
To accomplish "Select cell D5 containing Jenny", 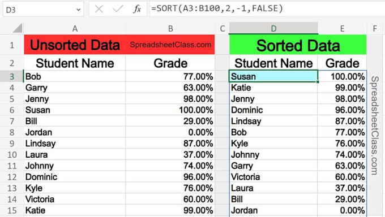I will [273, 99].
